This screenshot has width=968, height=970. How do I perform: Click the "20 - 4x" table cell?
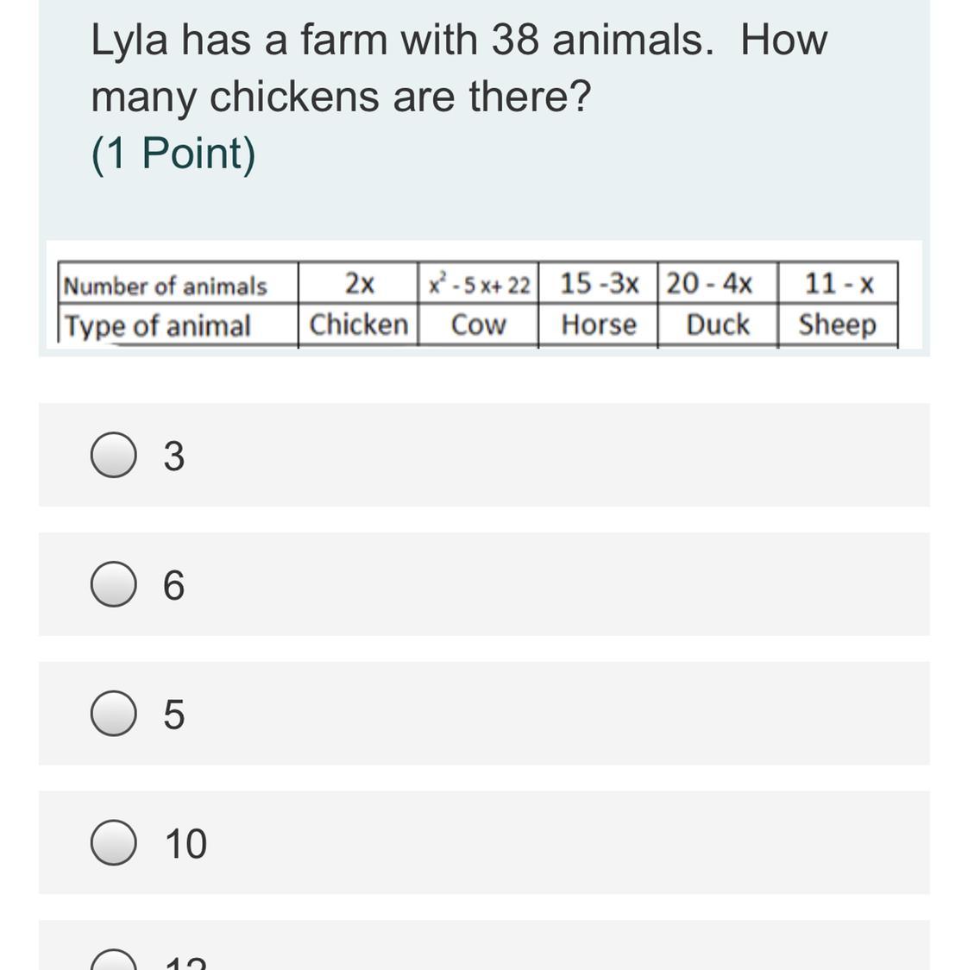pyautogui.click(x=709, y=283)
